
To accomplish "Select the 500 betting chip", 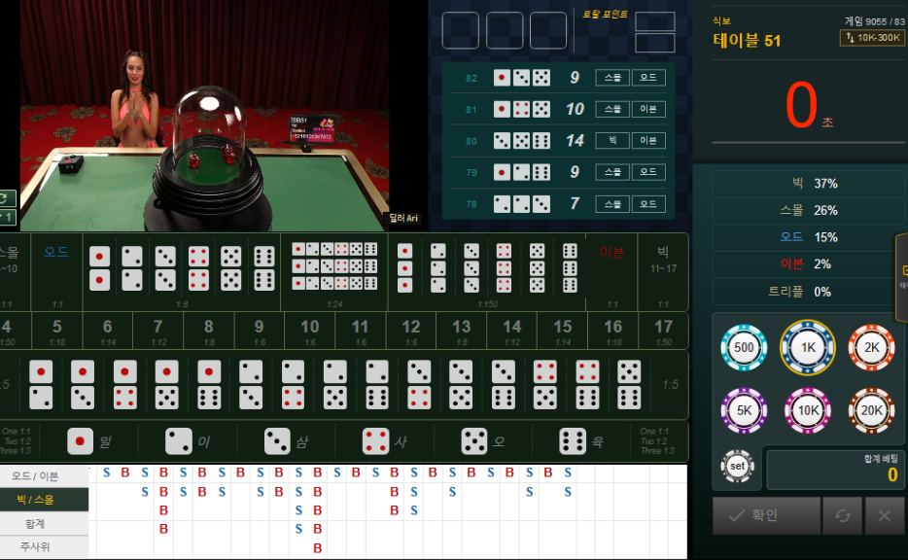I will coord(744,348).
